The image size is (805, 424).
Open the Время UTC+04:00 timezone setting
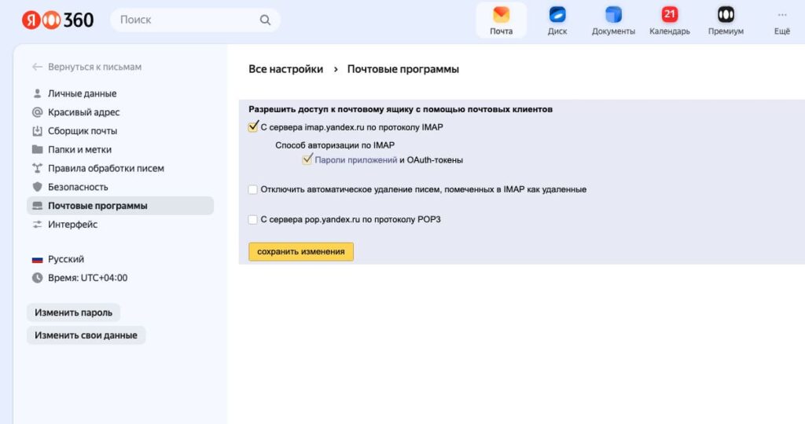(x=79, y=278)
